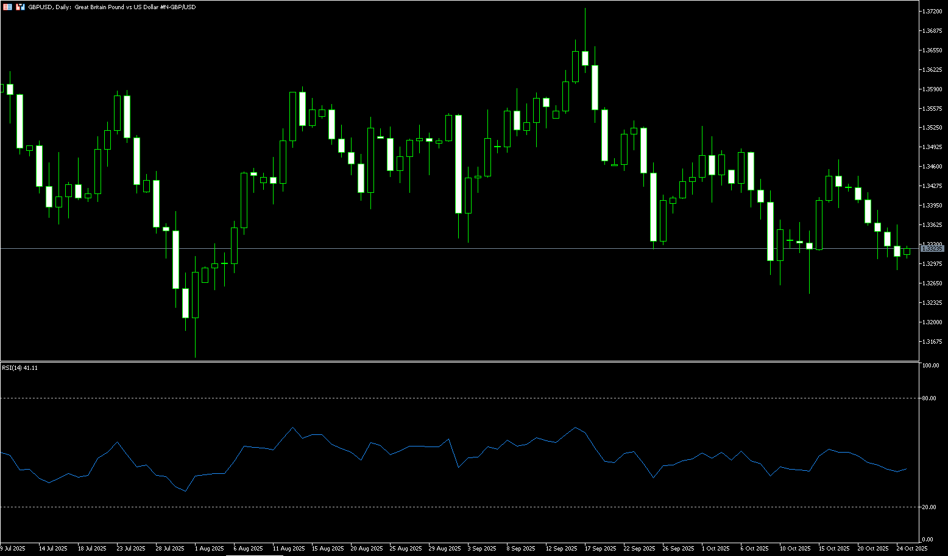Click the 11 Aug 2025 date marker
948x556 pixels.
pyautogui.click(x=288, y=548)
